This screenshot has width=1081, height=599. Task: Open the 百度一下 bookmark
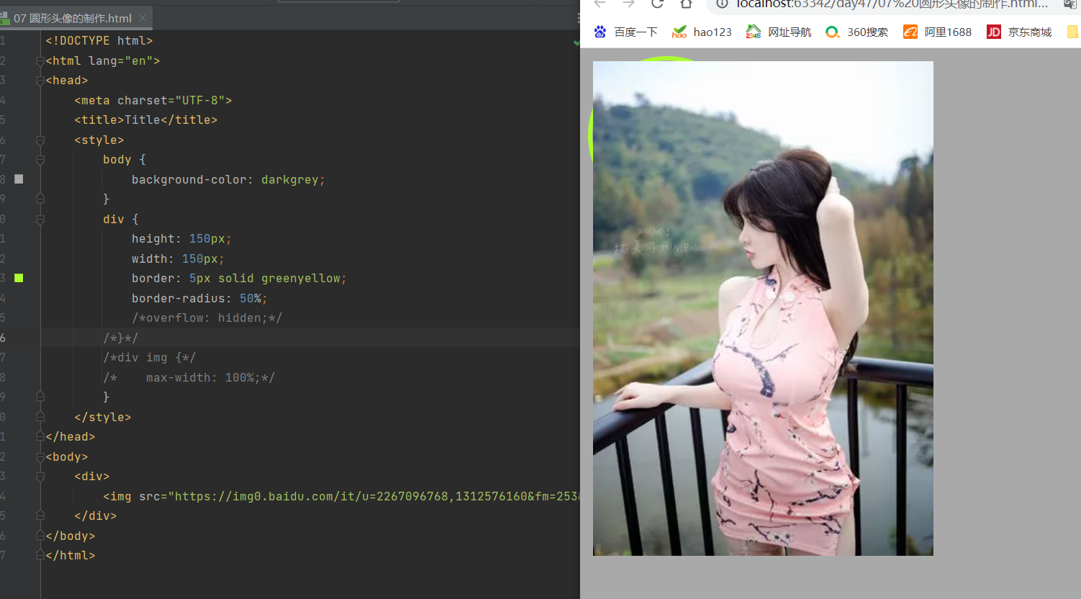coord(625,32)
